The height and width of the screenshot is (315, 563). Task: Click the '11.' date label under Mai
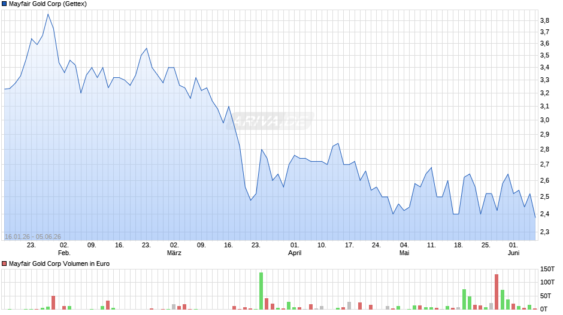click(431, 245)
